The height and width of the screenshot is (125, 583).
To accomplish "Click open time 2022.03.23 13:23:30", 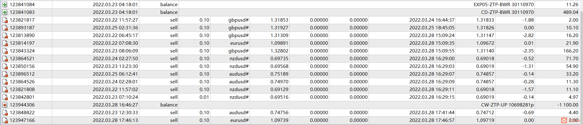I will point(115,66).
